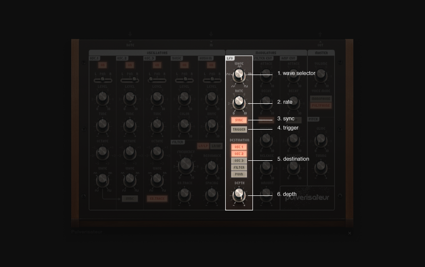Click the OSC.2 tune knob
Image resolution: width=425 pixels, height=267 pixels.
pyautogui.click(x=130, y=125)
